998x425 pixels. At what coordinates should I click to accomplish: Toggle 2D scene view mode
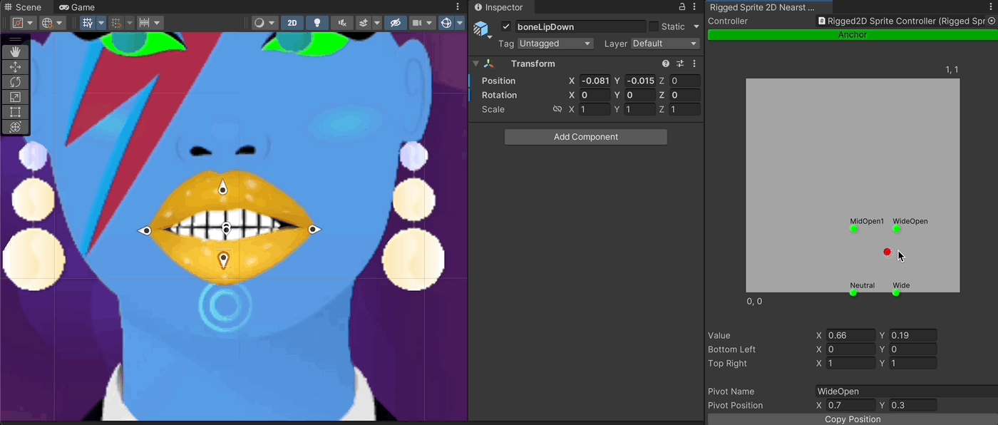(292, 23)
